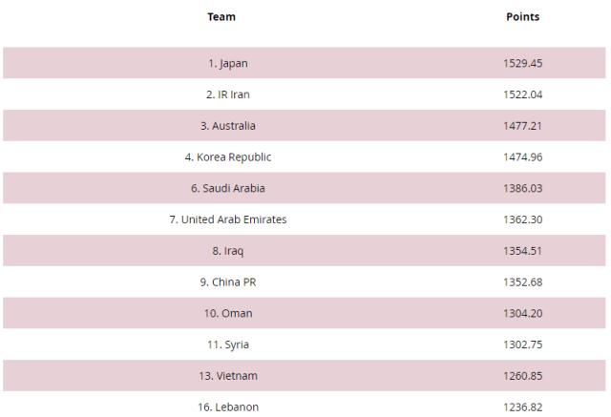Screen dimensions: 611x417
Task: Select the 1. Japan team entry
Action: click(228, 64)
